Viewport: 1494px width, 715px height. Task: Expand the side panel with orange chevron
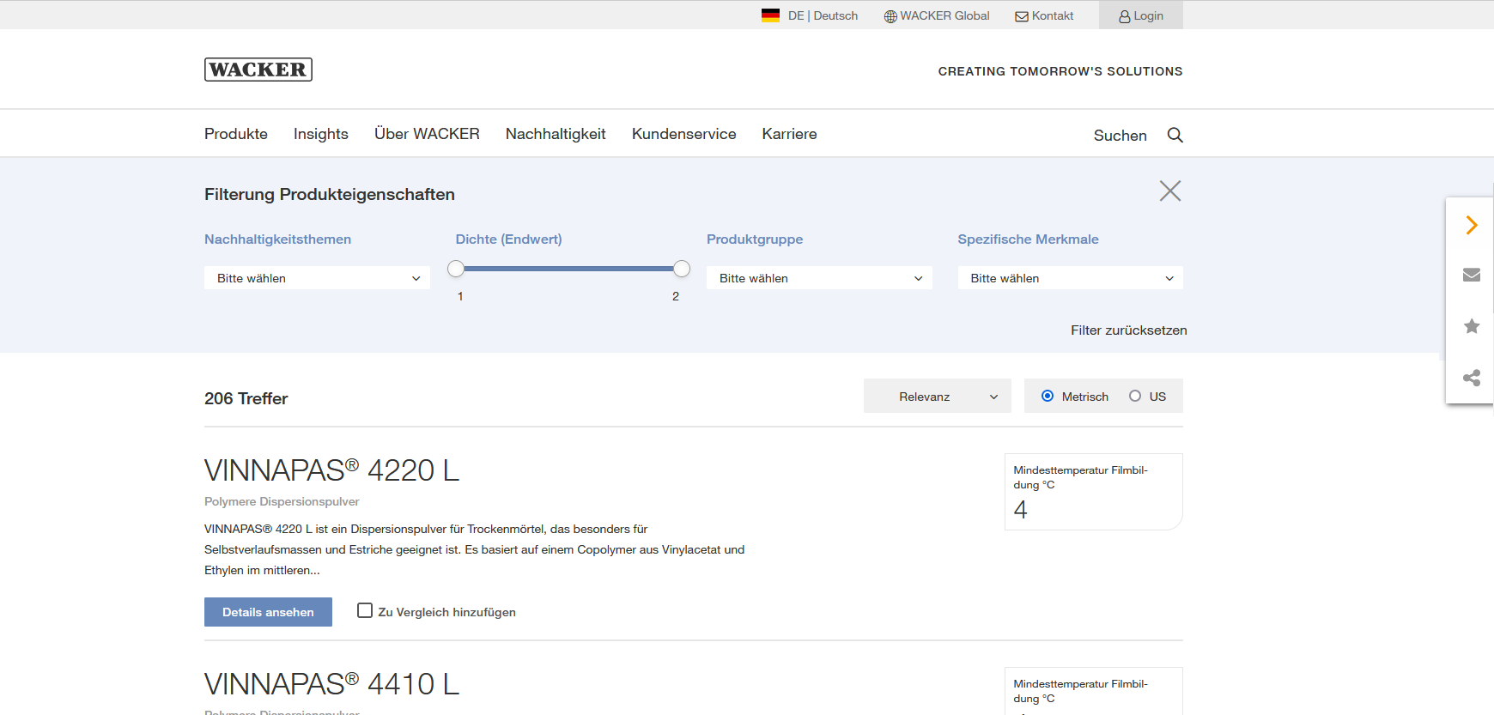click(x=1472, y=225)
